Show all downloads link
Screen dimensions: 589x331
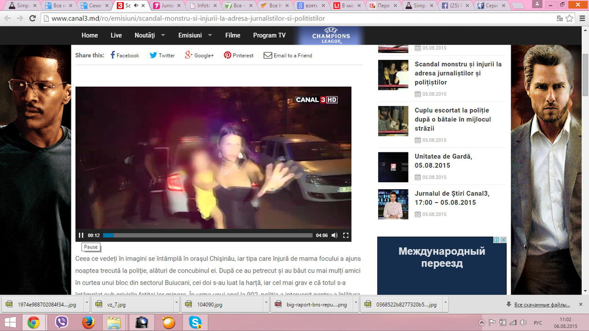542,305
